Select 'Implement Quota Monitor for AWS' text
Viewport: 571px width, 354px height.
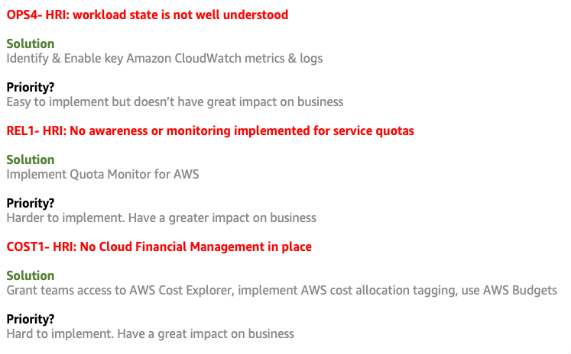(102, 175)
